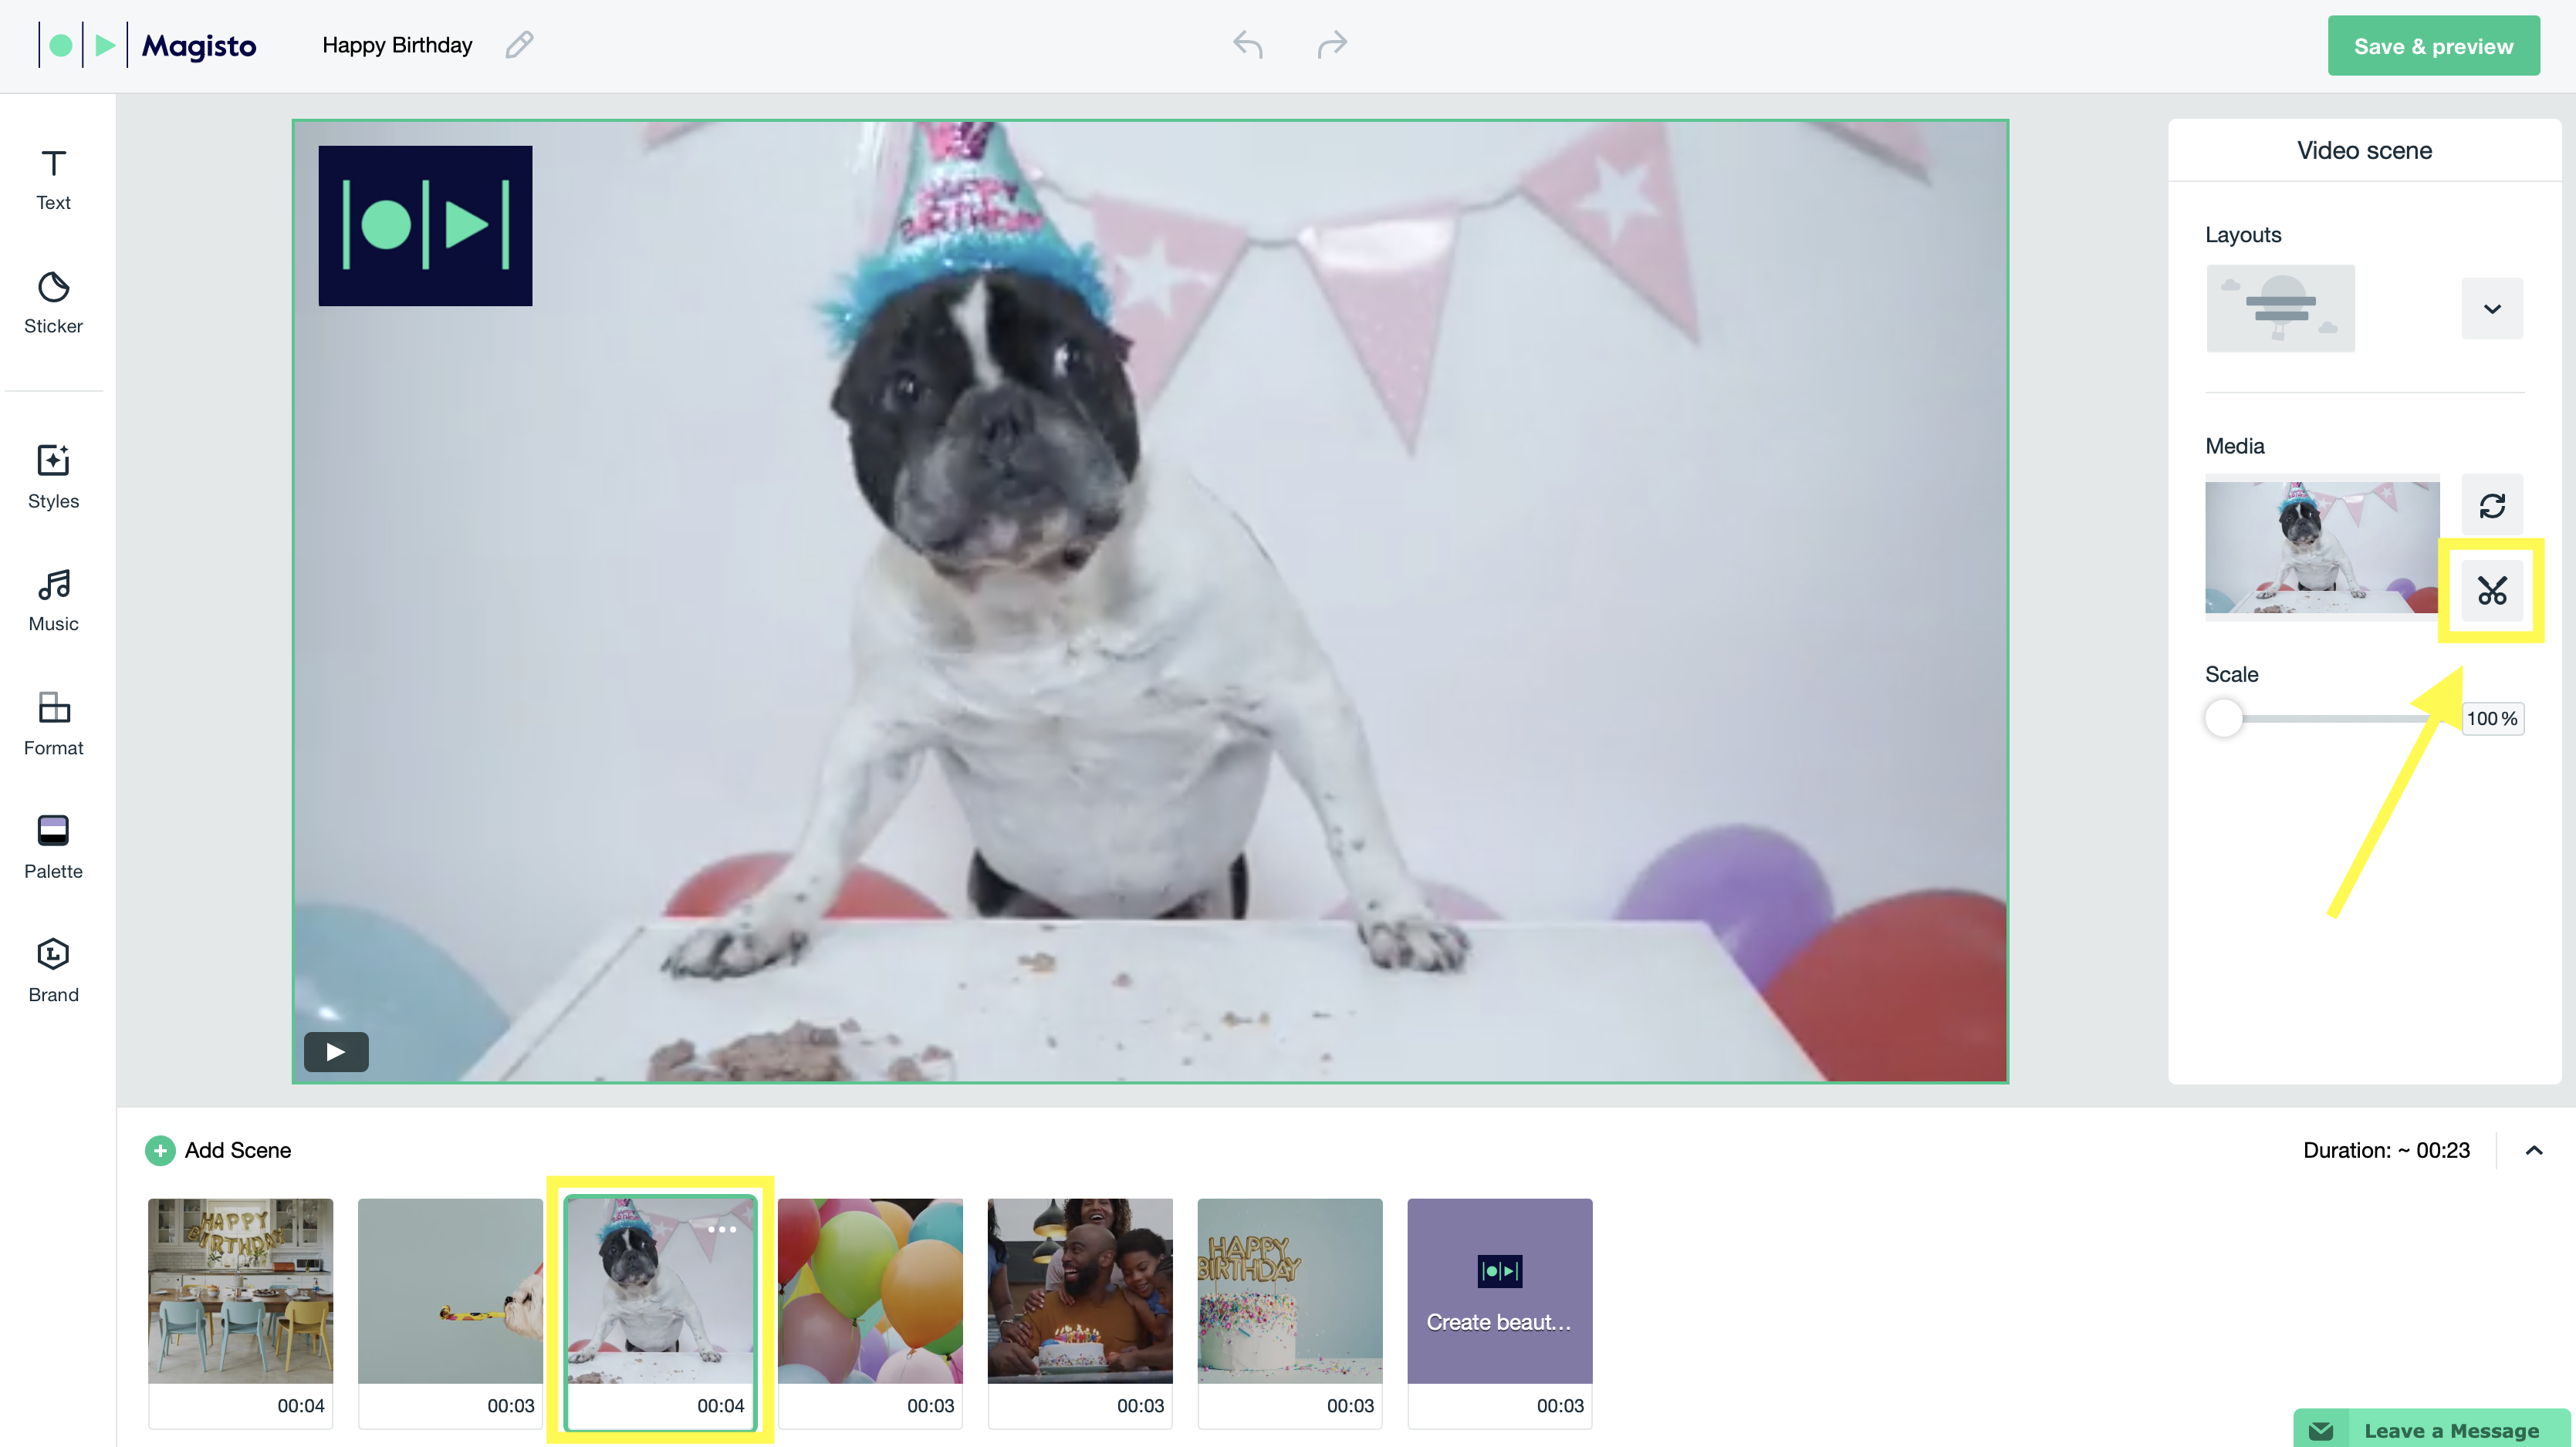The height and width of the screenshot is (1447, 2576).
Task: Select the bulldog party hat scene
Action: pyautogui.click(x=660, y=1313)
